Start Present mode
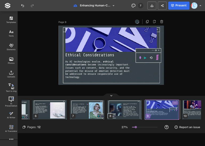The width and height of the screenshot is (205, 146). [179, 6]
